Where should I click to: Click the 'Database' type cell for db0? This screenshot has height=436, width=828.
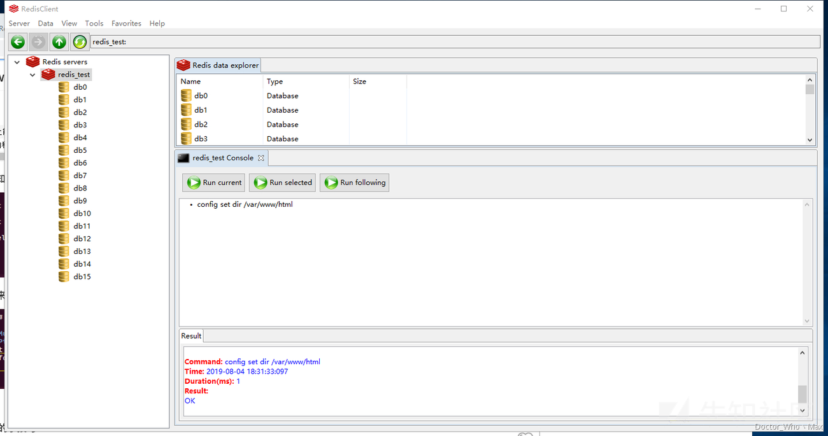[x=282, y=95]
